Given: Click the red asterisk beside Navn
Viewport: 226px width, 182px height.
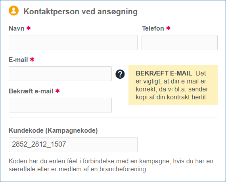Looking at the screenshot, I should click(29, 28).
